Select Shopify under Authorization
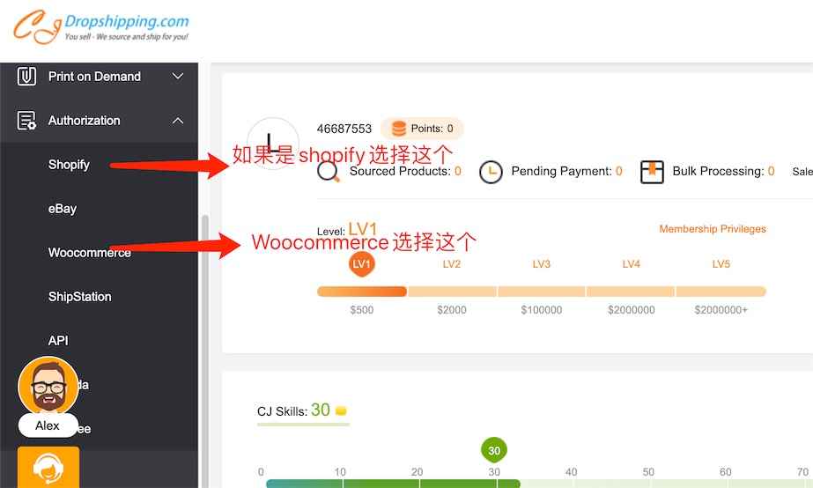 [x=69, y=165]
